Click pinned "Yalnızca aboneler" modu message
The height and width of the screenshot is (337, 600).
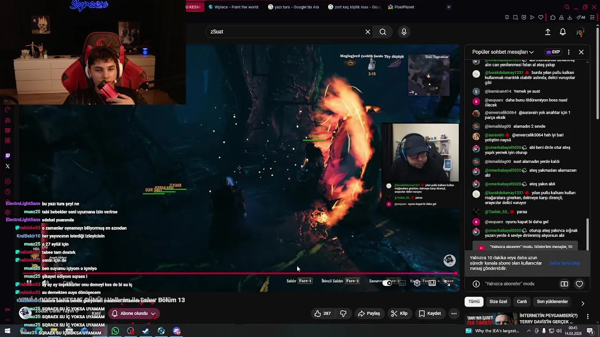525,247
